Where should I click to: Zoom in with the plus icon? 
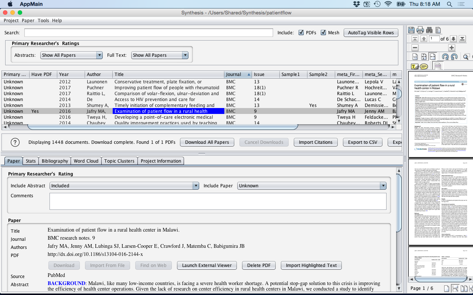(452, 48)
